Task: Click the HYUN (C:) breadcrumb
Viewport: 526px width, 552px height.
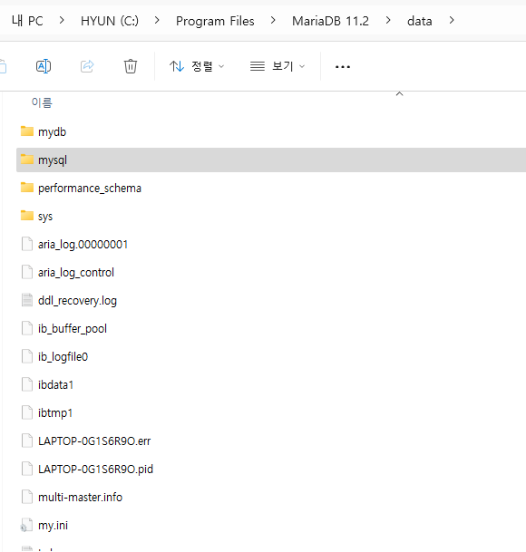Action: [110, 21]
